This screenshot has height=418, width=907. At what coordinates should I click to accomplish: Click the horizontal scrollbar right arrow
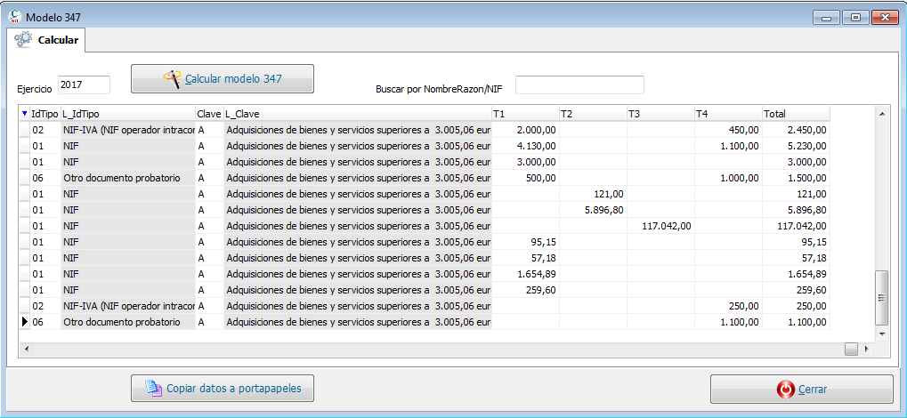click(x=868, y=349)
